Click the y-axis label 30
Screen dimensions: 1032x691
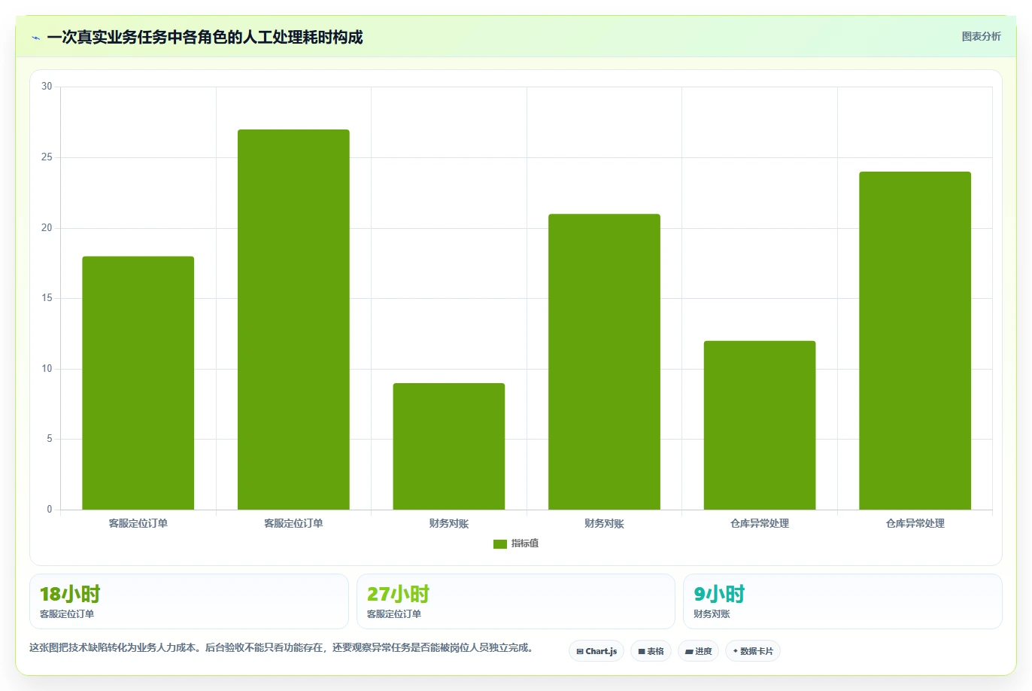coord(47,87)
